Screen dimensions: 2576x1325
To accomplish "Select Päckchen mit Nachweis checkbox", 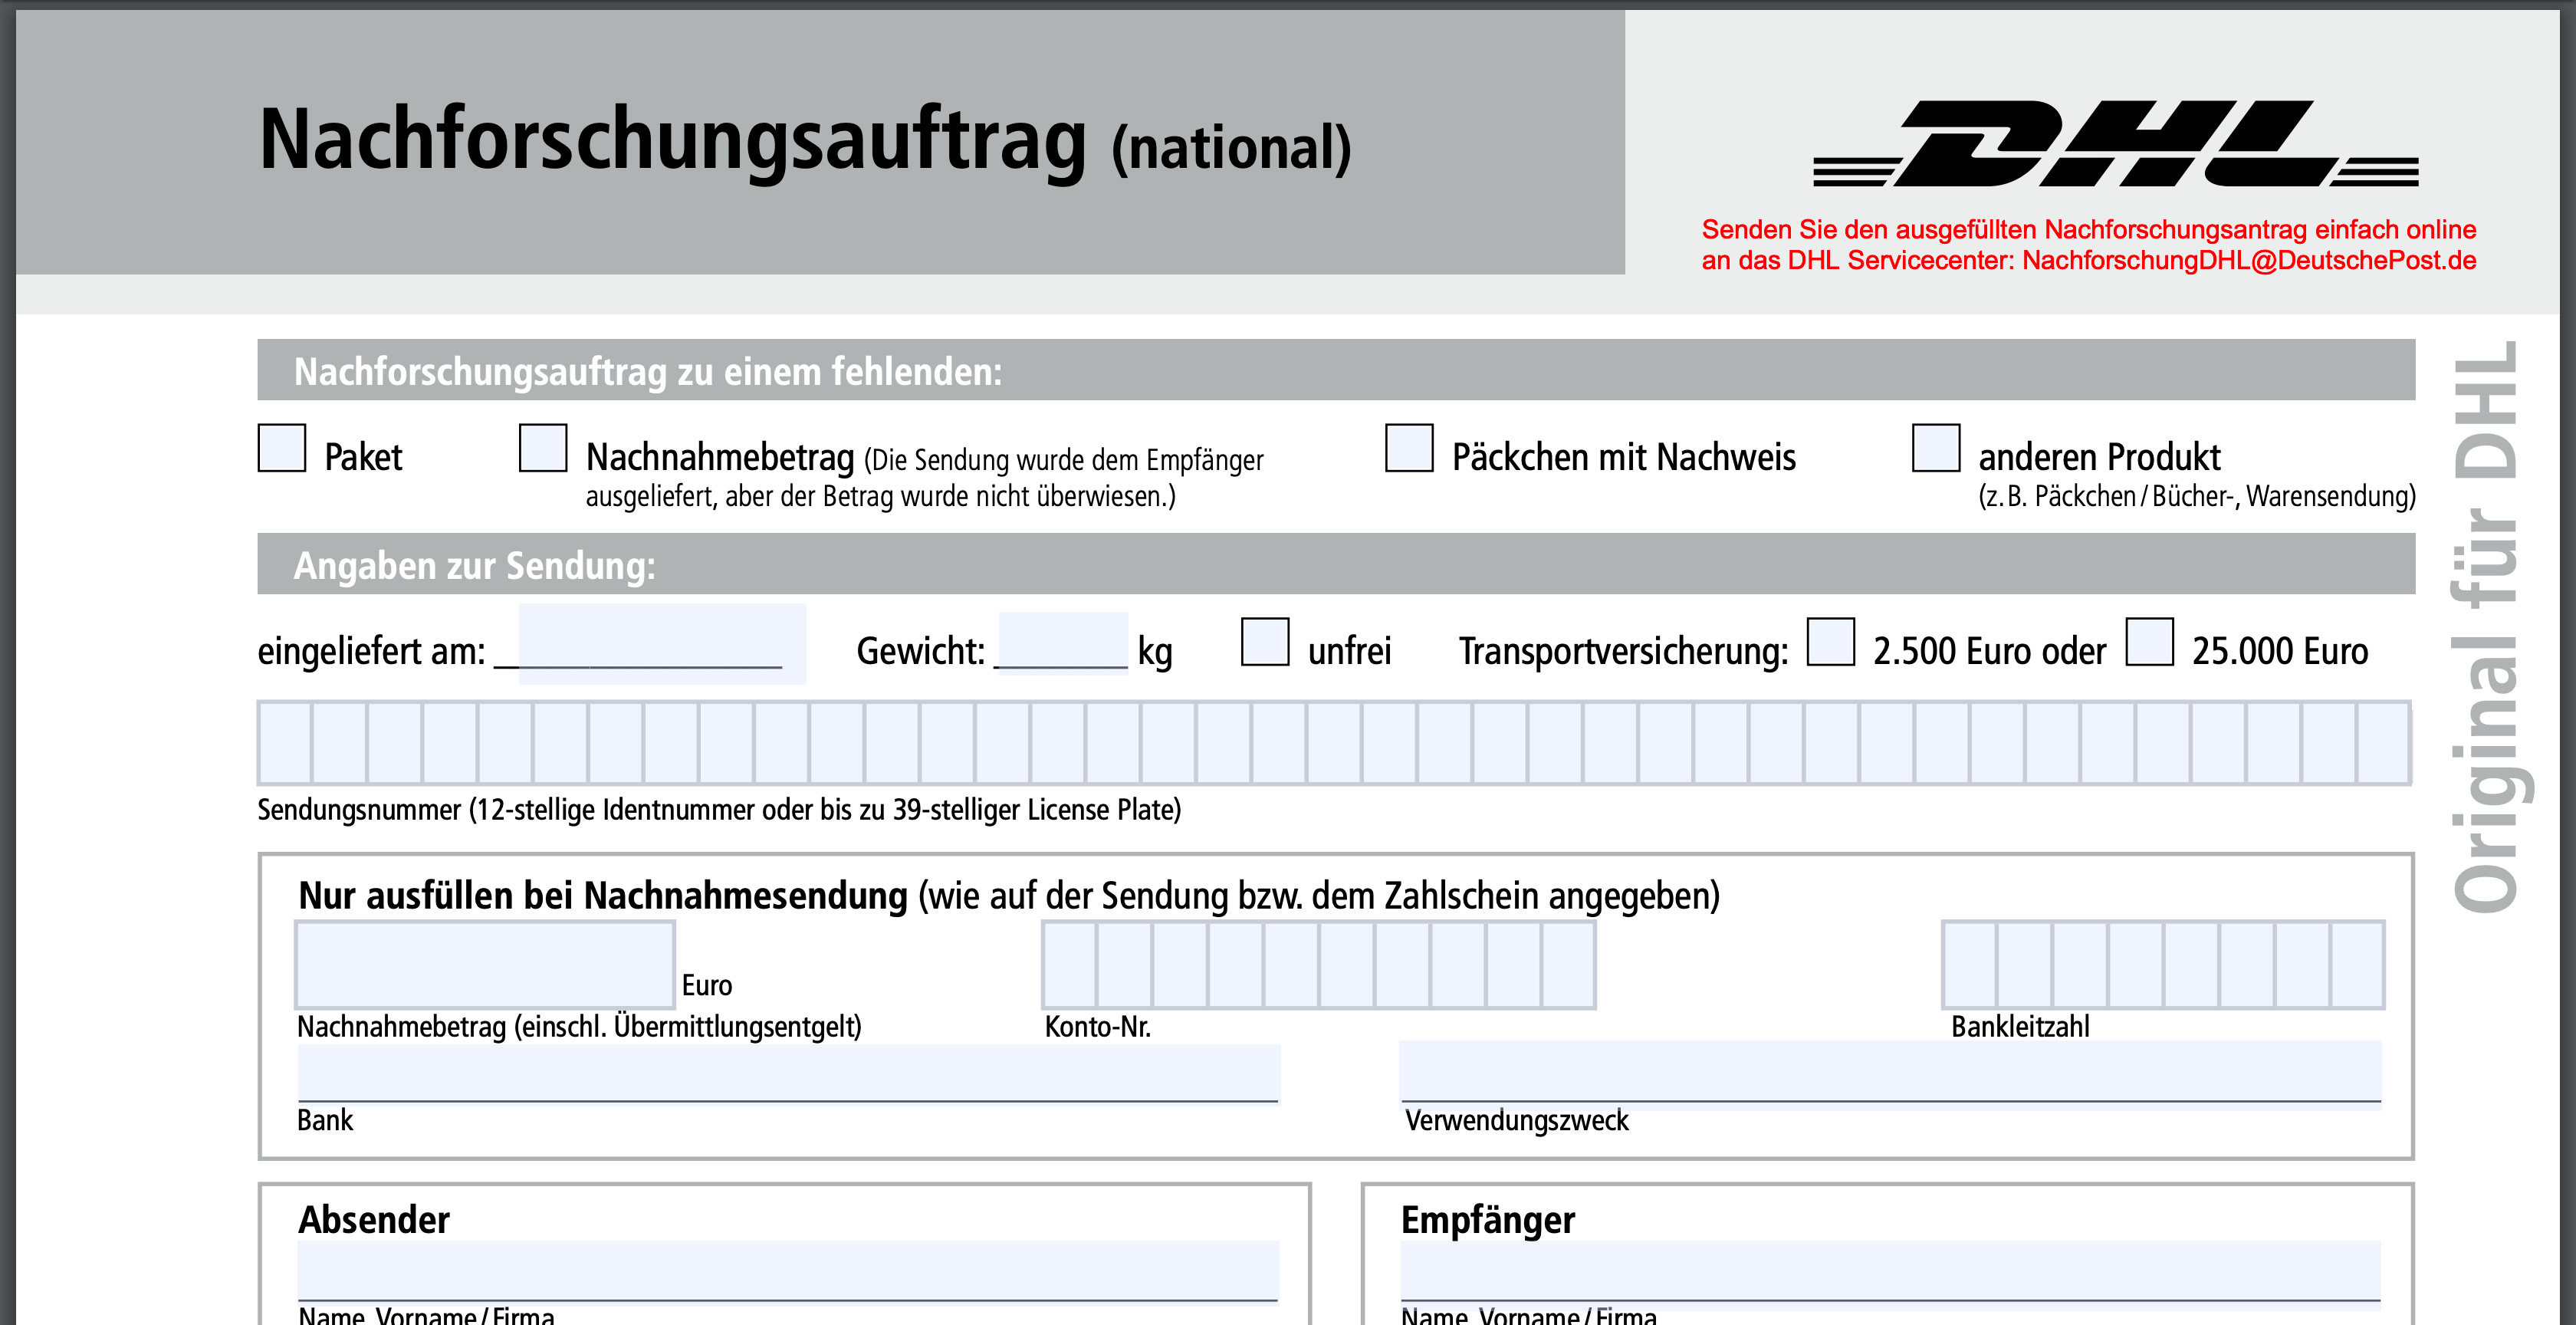I will (1409, 448).
